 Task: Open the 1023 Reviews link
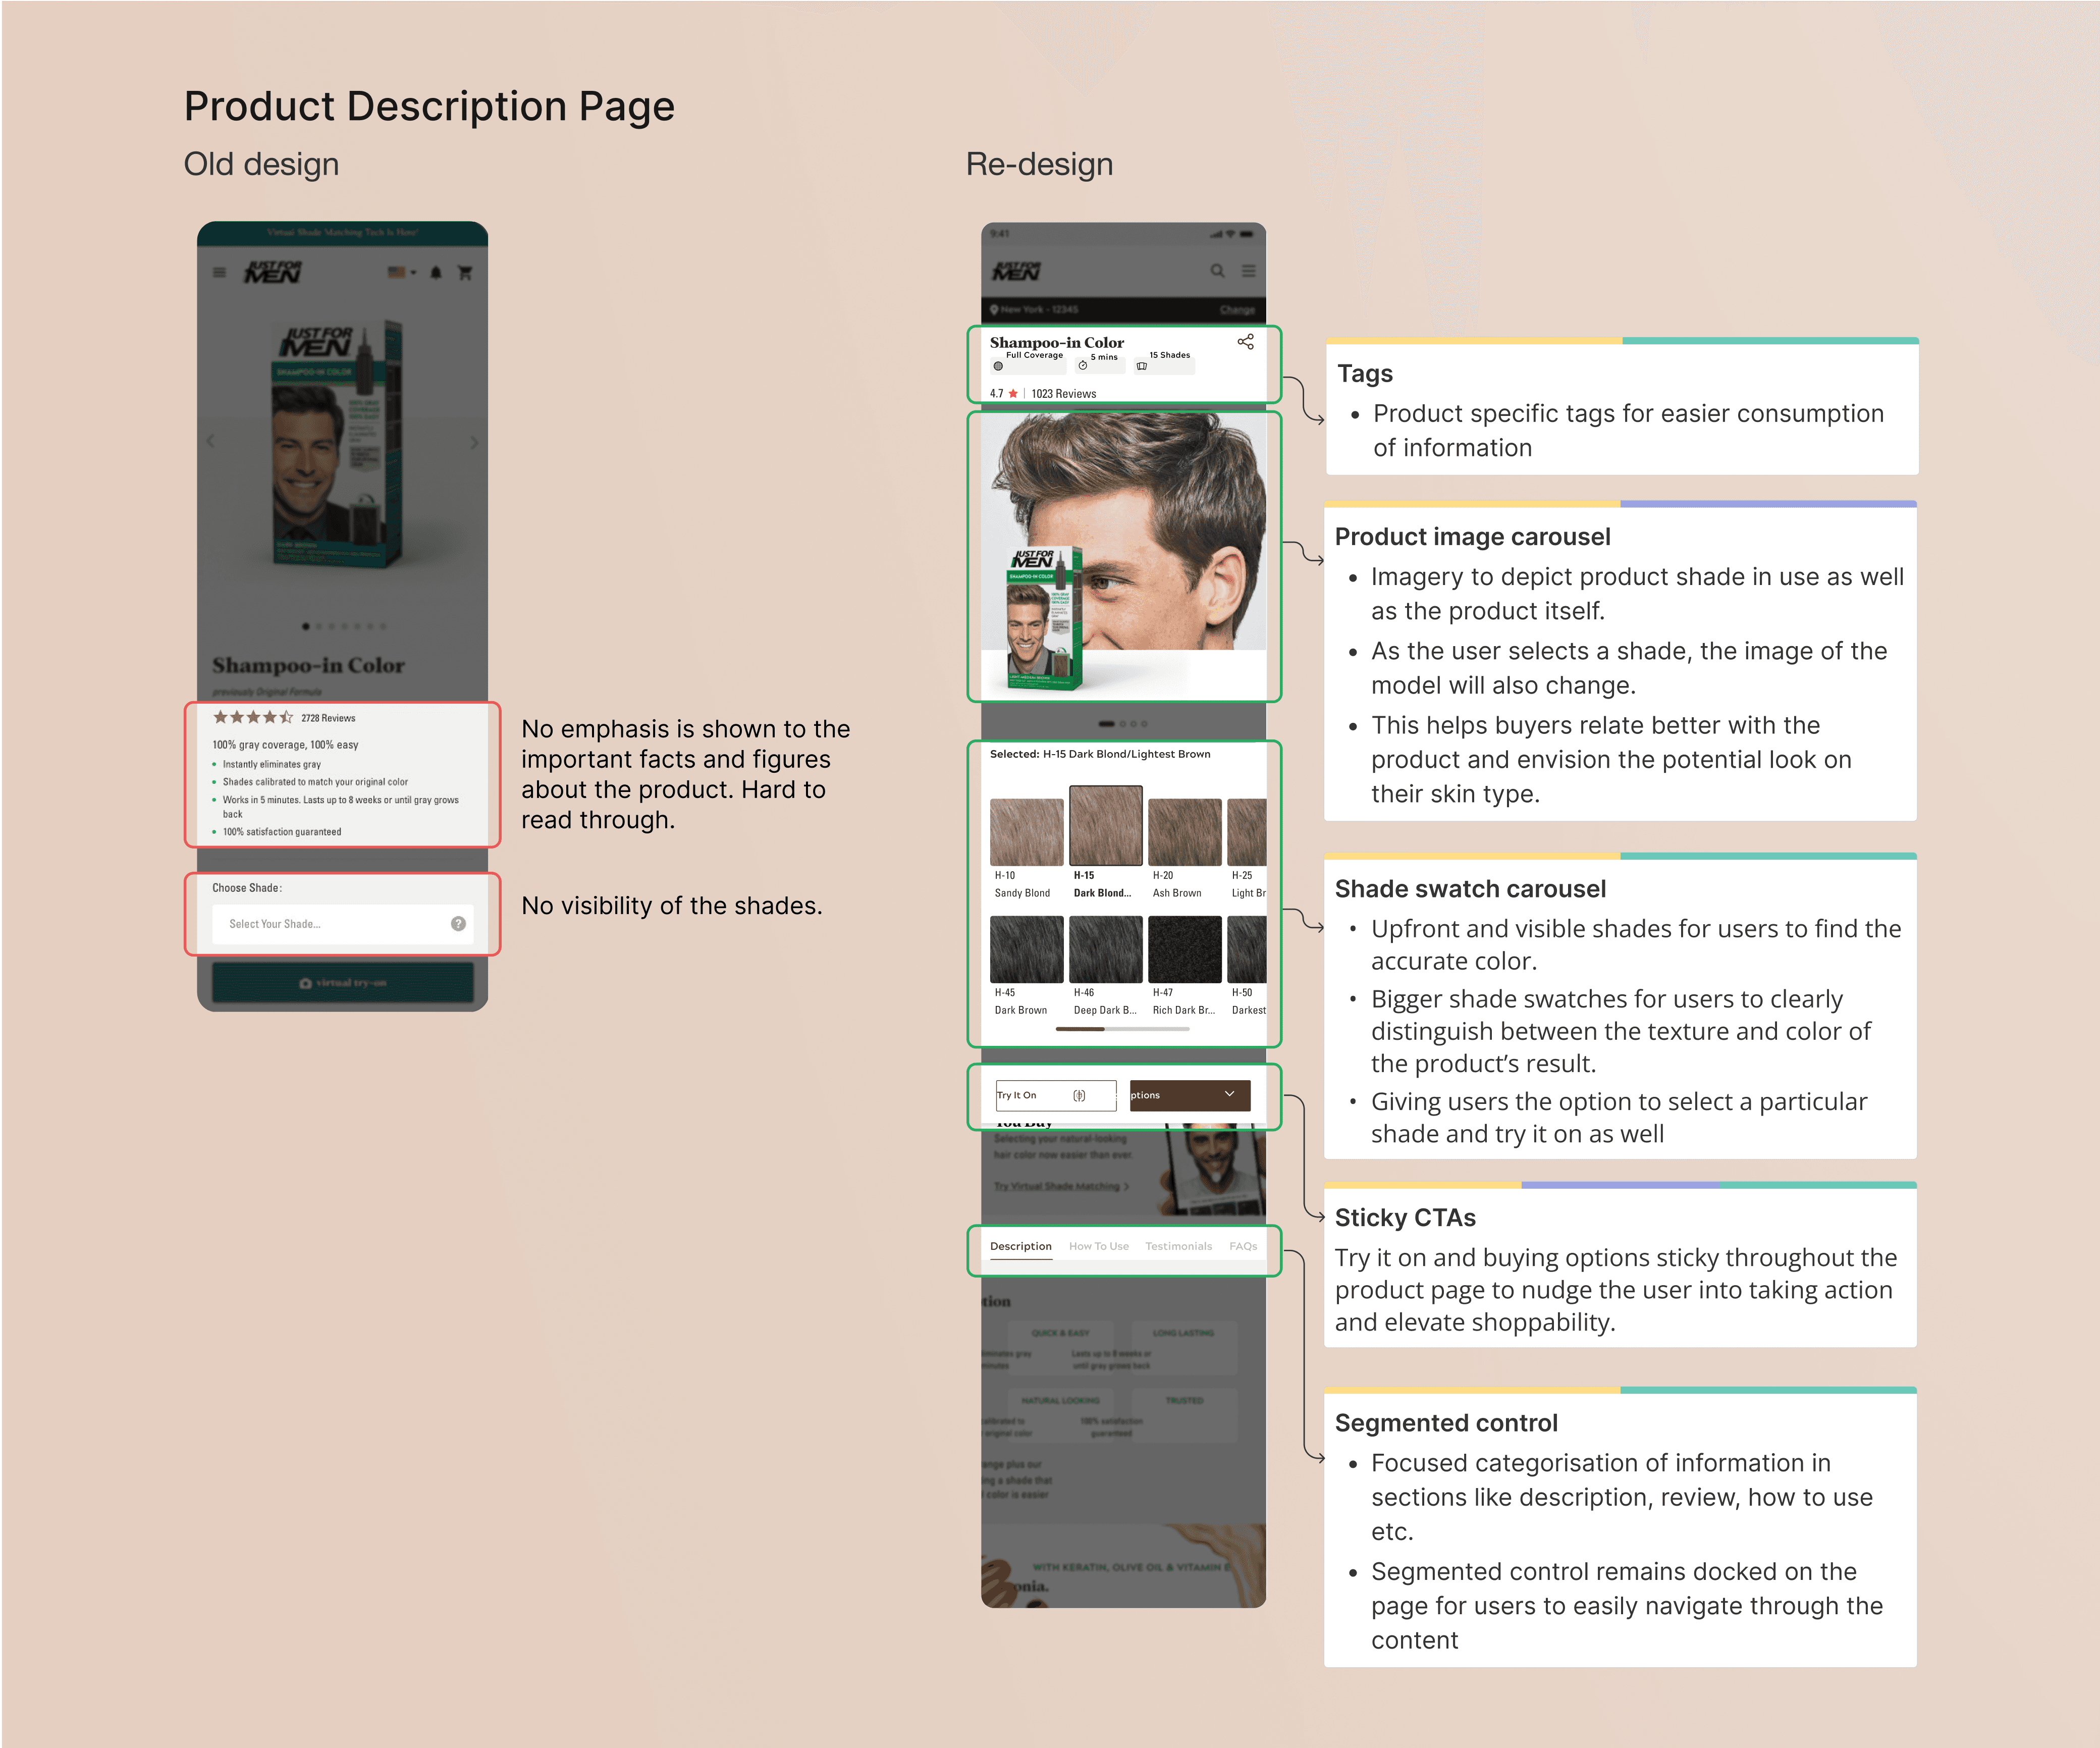pos(1064,394)
